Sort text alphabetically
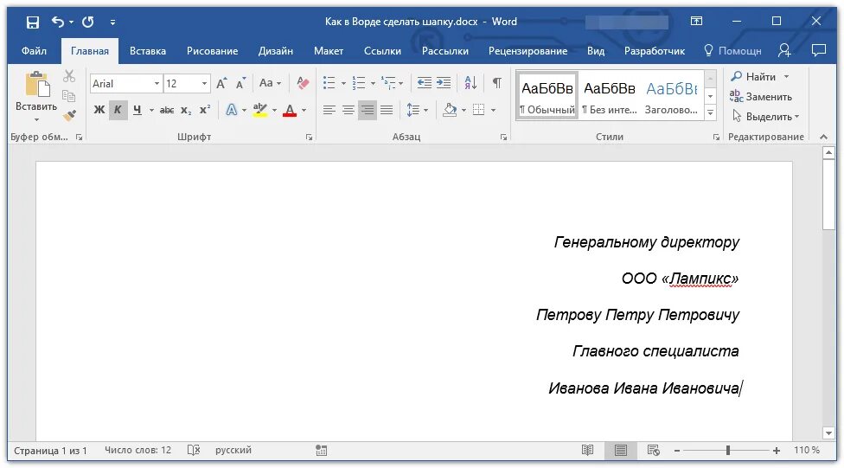The height and width of the screenshot is (468, 844). coord(470,83)
